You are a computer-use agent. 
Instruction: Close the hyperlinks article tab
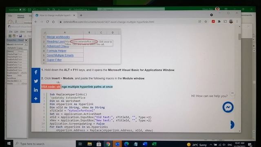pos(74,16)
